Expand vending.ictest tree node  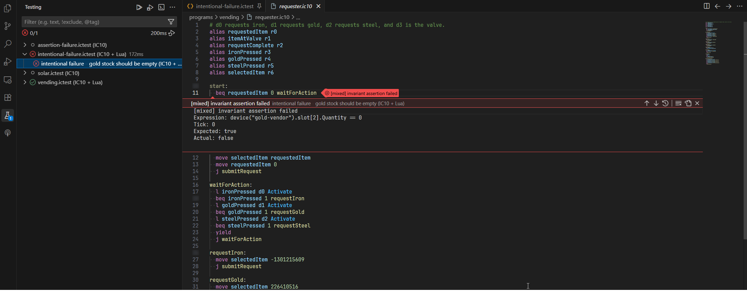25,82
